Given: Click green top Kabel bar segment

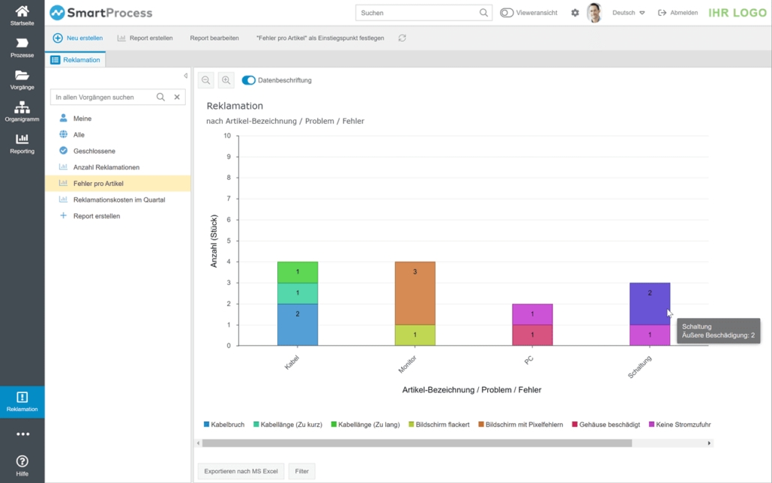Looking at the screenshot, I should (x=298, y=272).
